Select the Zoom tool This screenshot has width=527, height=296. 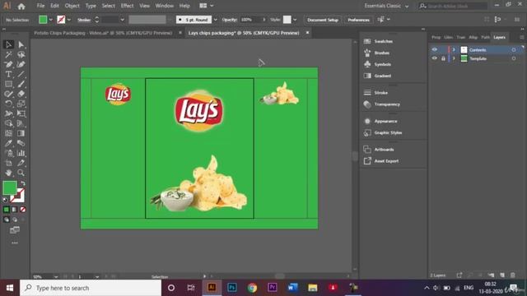21,173
